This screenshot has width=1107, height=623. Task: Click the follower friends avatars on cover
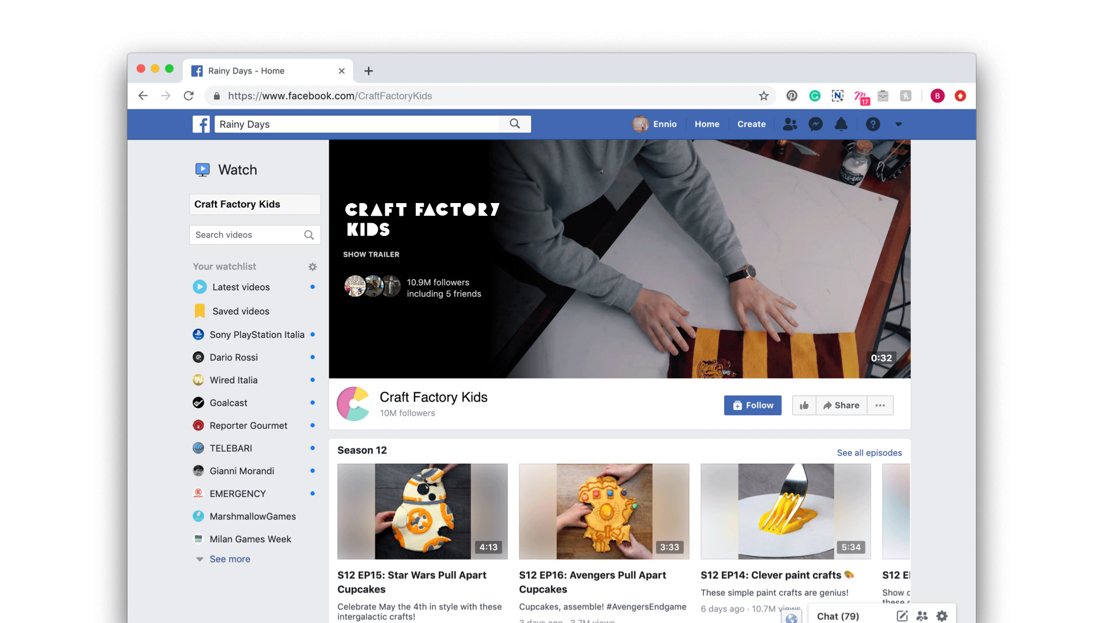(372, 286)
